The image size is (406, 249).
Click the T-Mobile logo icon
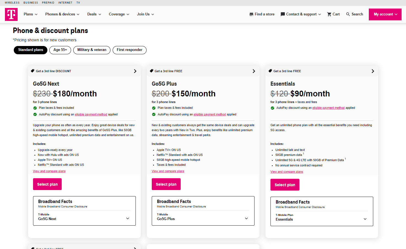coord(11,14)
